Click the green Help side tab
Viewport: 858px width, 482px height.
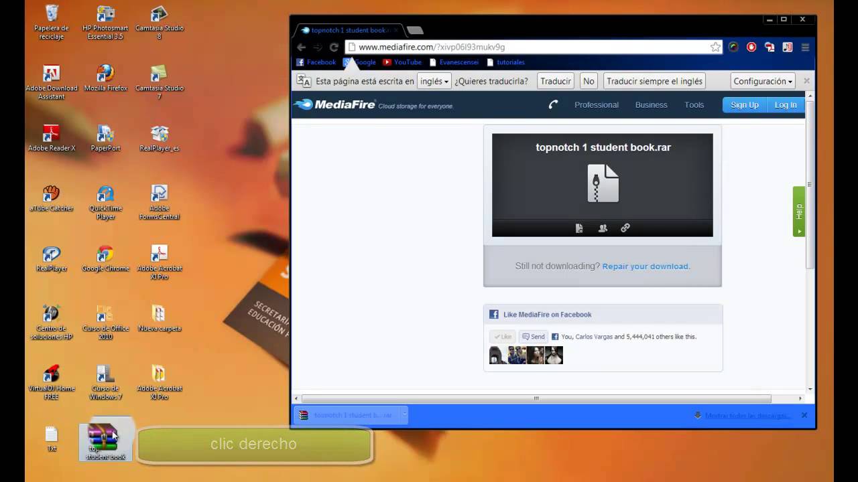(798, 212)
